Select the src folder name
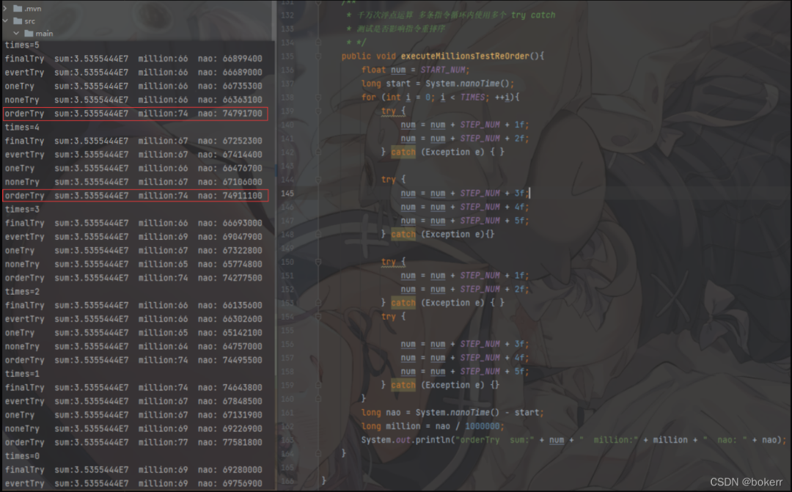The height and width of the screenshot is (492, 792). tap(30, 21)
